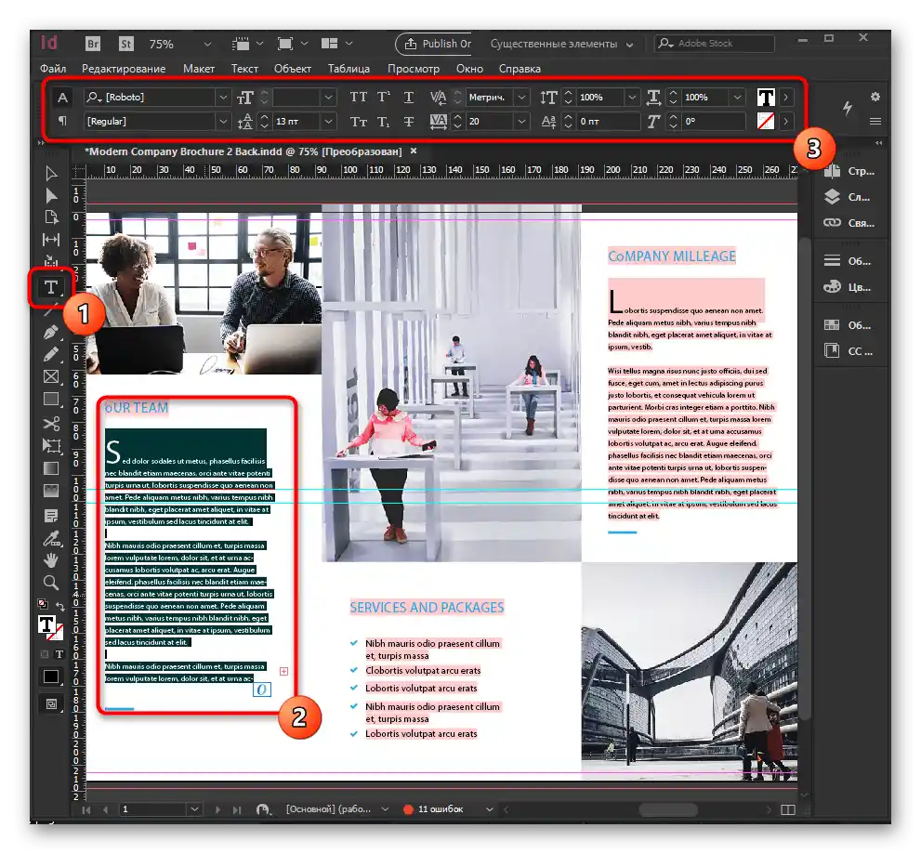Toggle Strikethrough text formatting
The width and height of the screenshot is (921, 854).
(408, 122)
